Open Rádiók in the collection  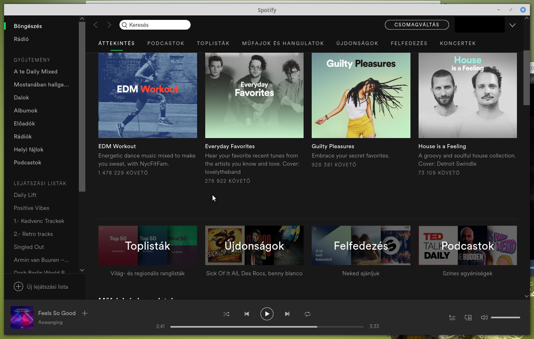[x=23, y=136]
